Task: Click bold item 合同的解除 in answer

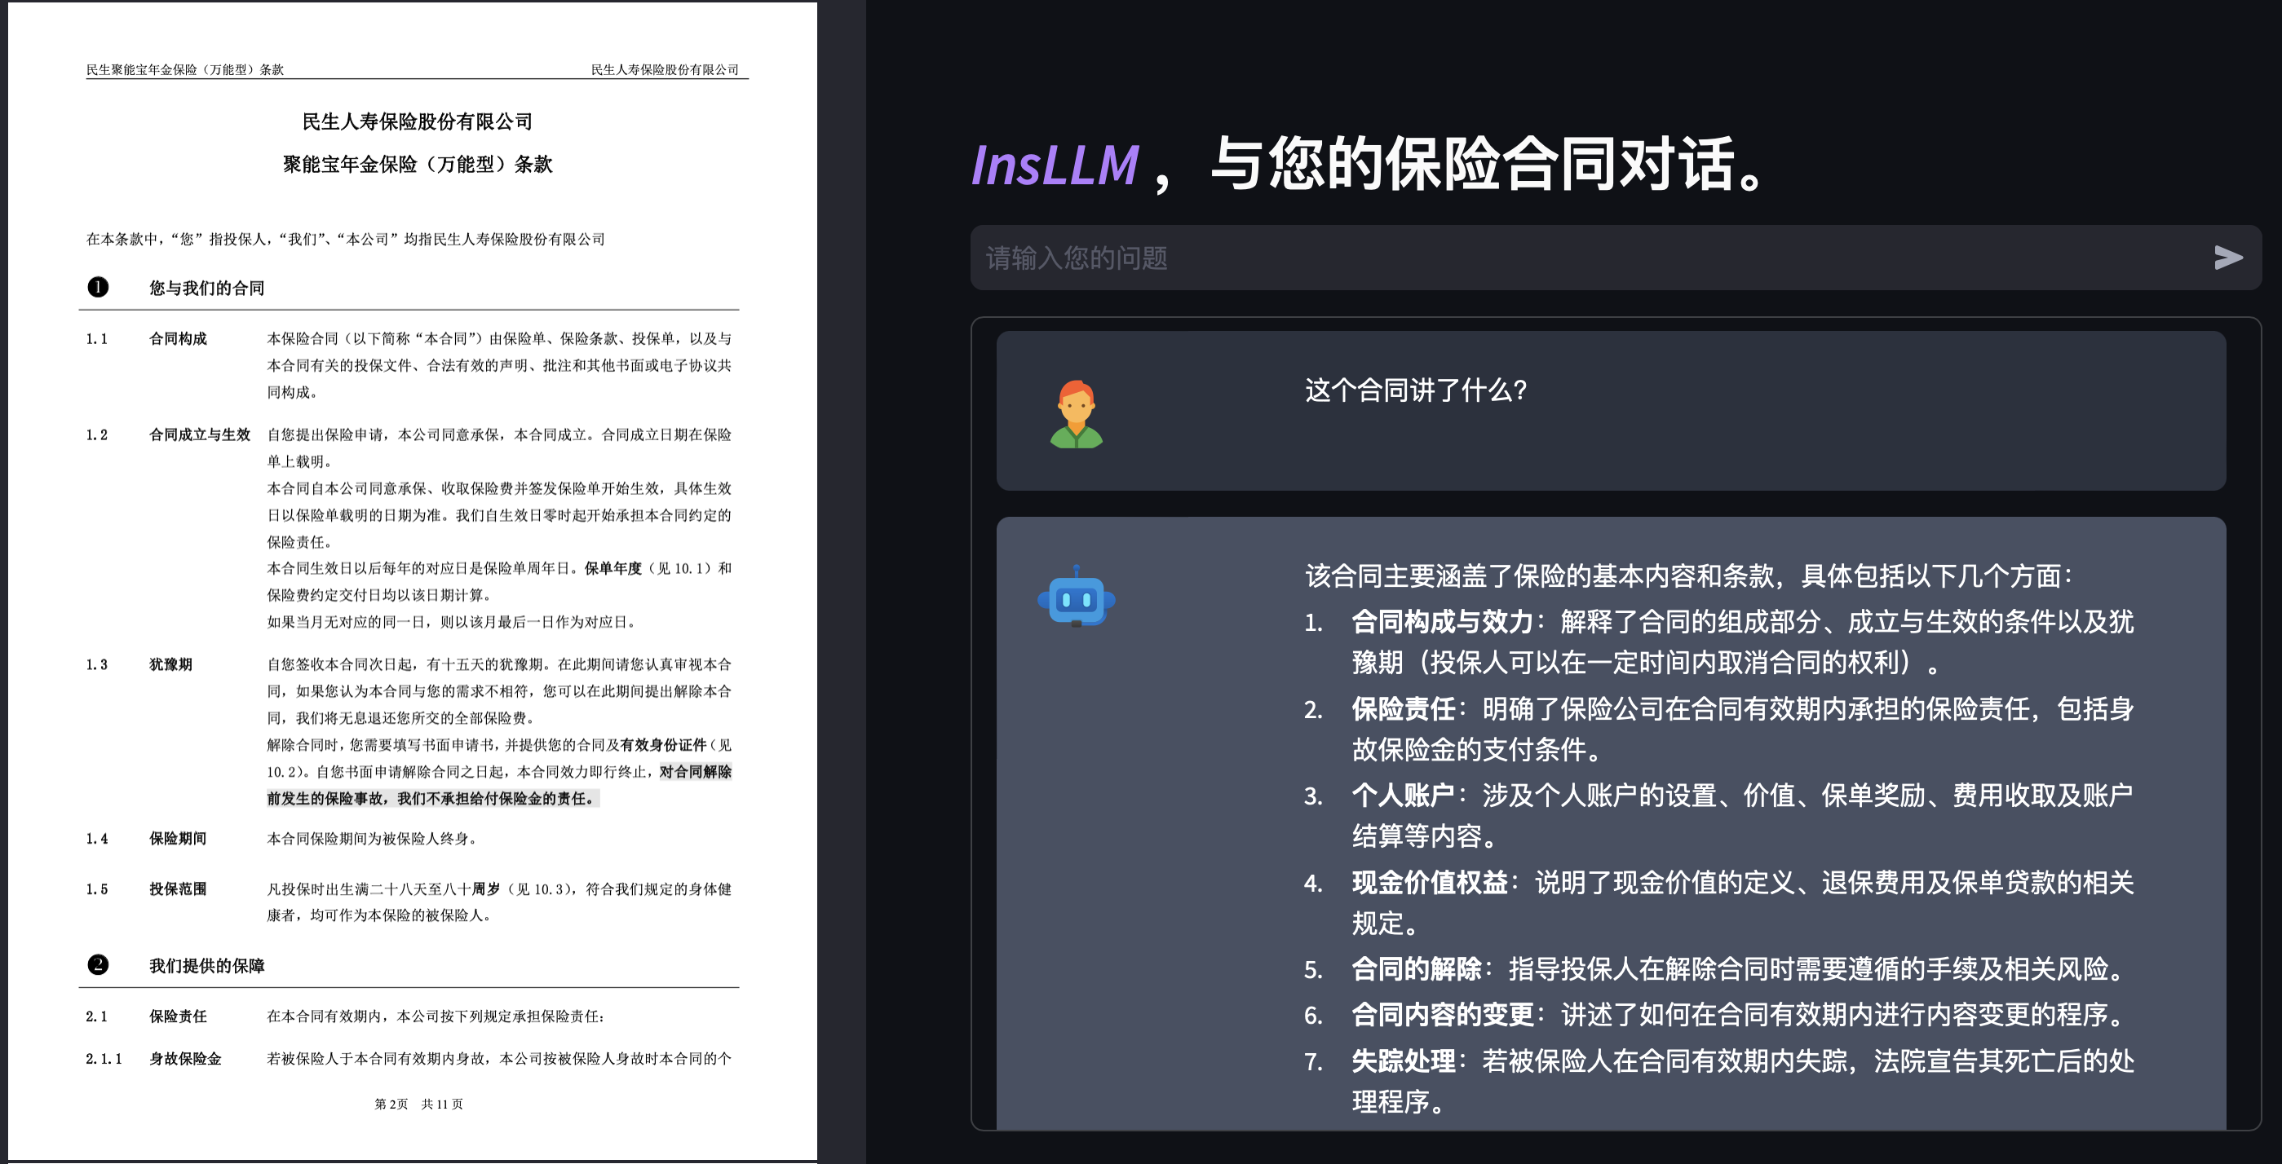Action: click(x=1416, y=969)
